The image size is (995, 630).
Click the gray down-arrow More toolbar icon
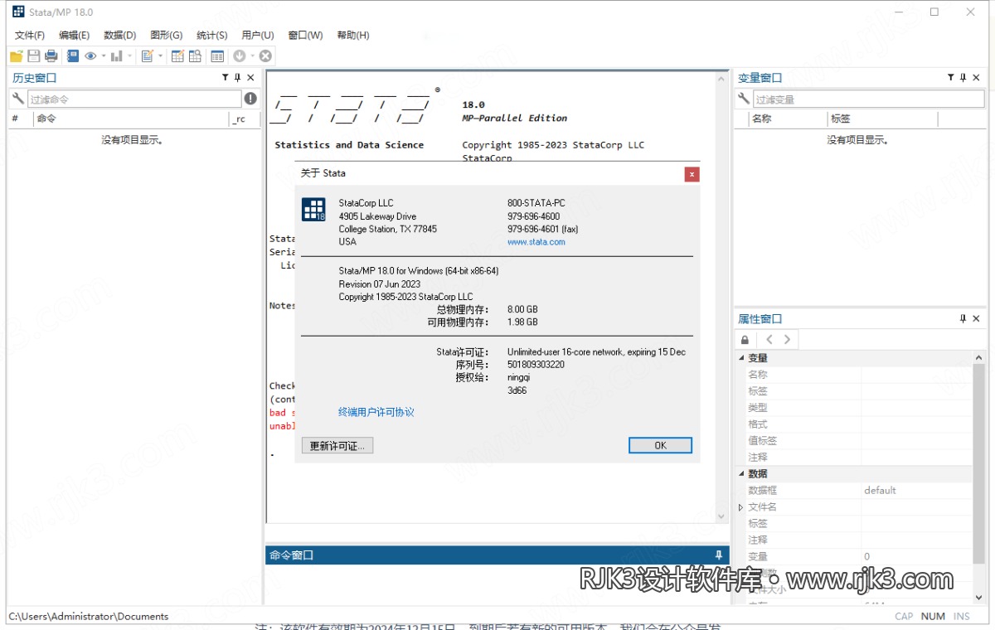coord(240,56)
